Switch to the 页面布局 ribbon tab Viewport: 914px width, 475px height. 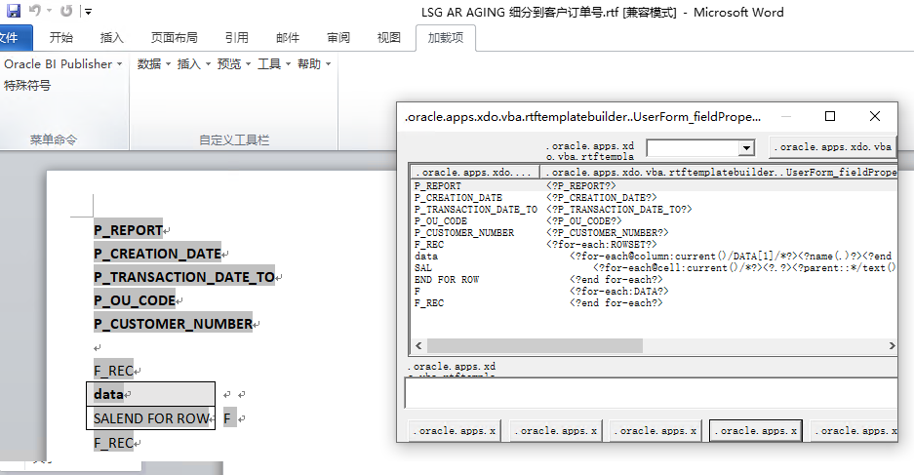[174, 38]
